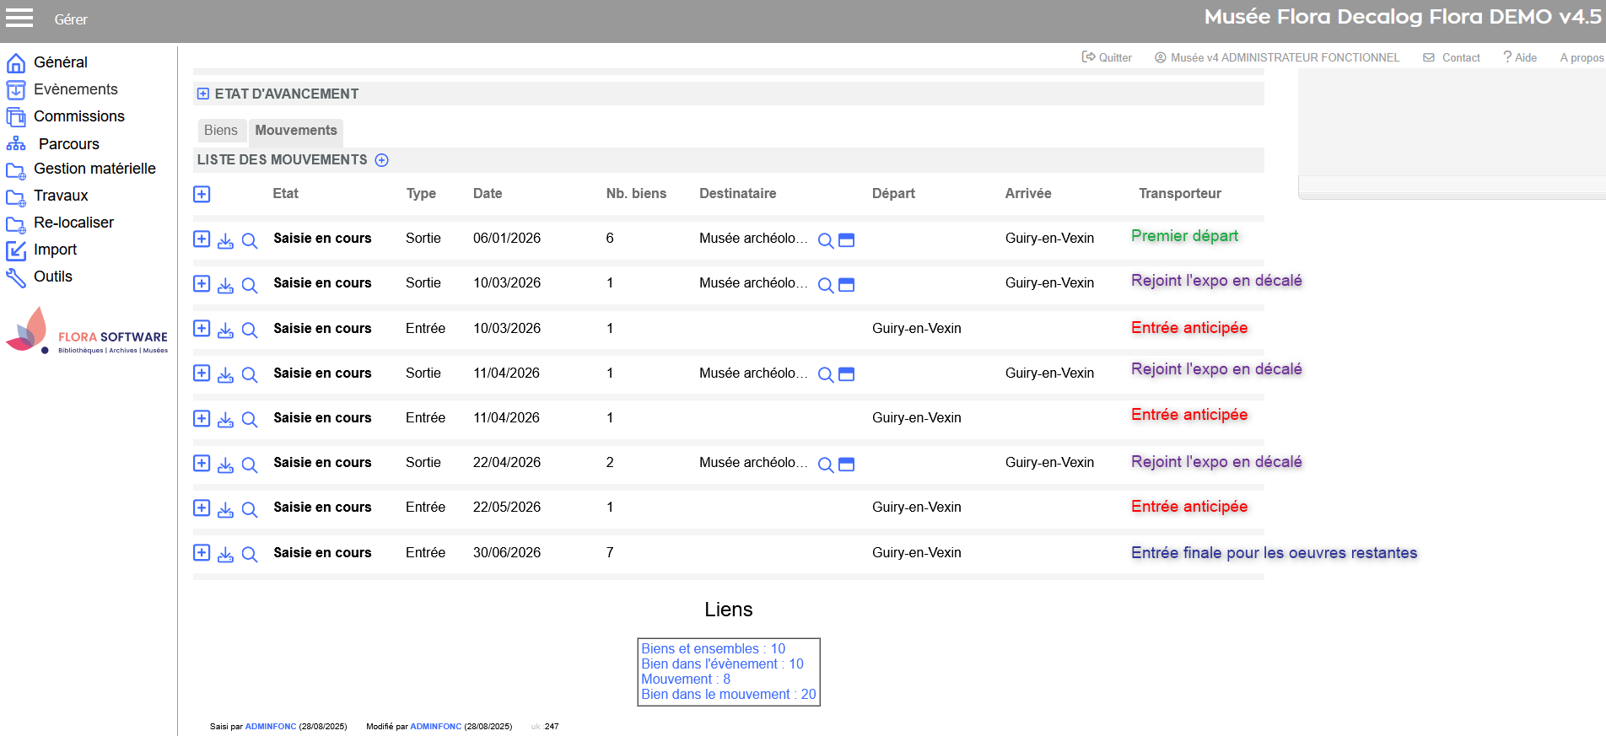Open the magnifier for the 10/03/2026 Entrée row
This screenshot has height=736, width=1606.
pos(250,330)
